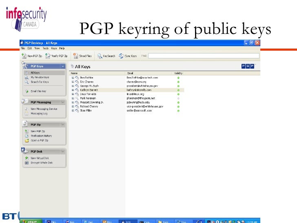
Task: Sort the list by the Email column header
Action: click(x=148, y=73)
